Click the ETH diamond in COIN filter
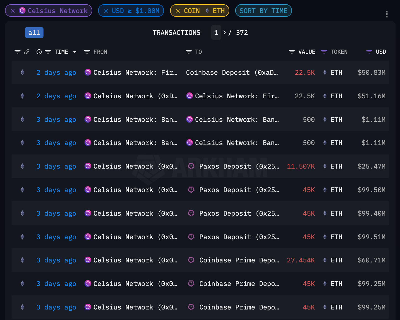The width and height of the screenshot is (400, 320). click(207, 11)
